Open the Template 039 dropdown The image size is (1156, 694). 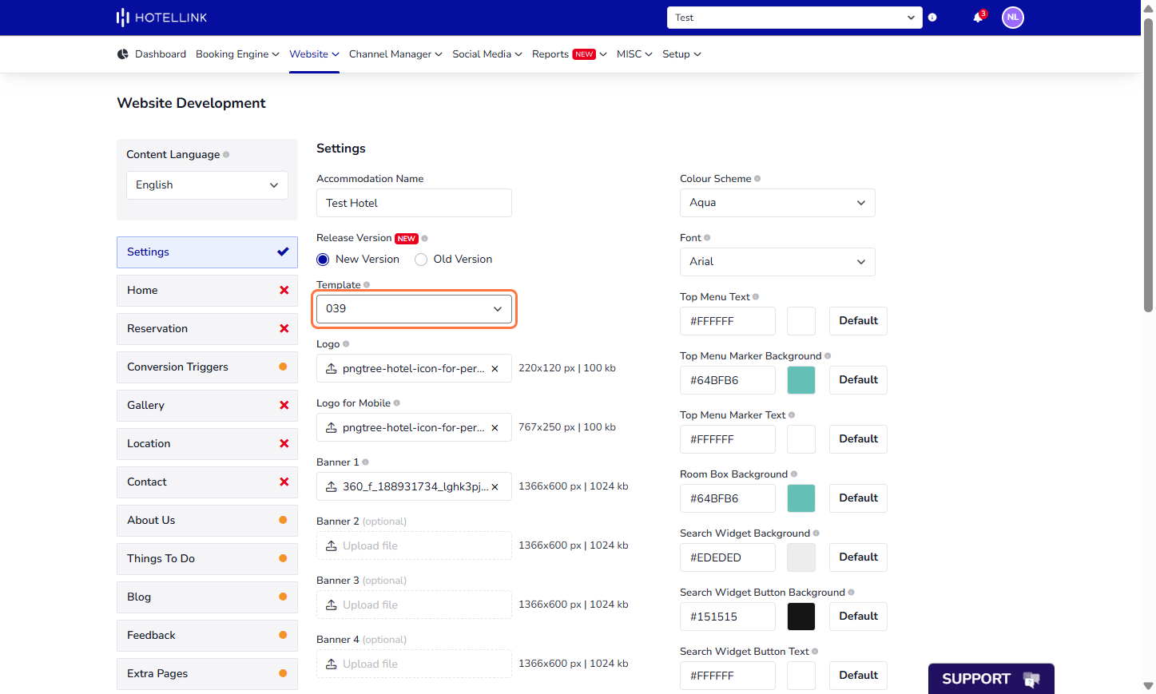[x=414, y=309]
